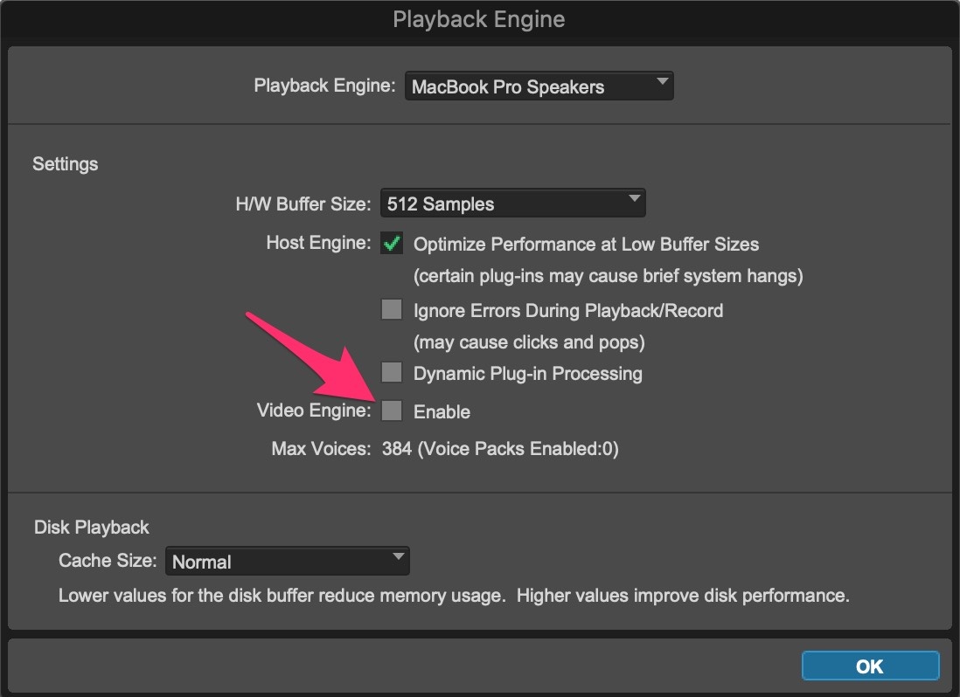The width and height of the screenshot is (960, 697).
Task: Click the 'Settings' section heading
Action: coord(65,164)
